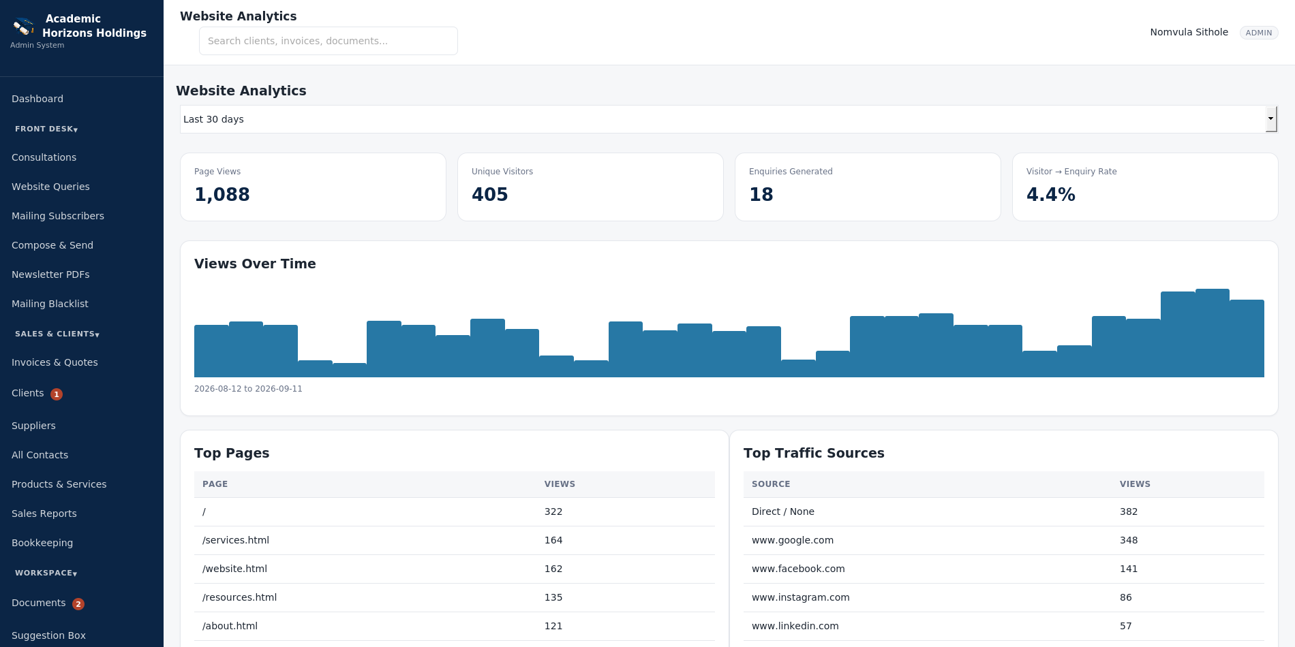Select the Enquiries Generated card

coord(868,187)
